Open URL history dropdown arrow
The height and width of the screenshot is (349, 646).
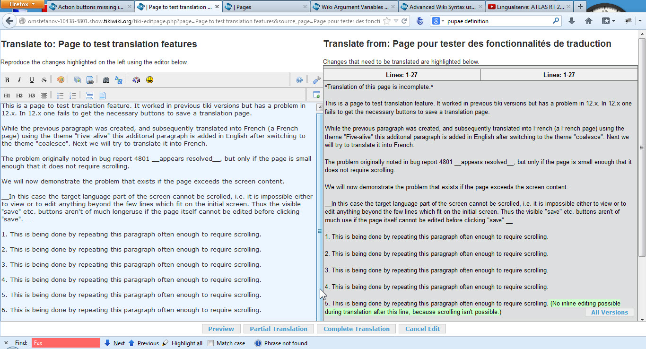tap(396, 21)
